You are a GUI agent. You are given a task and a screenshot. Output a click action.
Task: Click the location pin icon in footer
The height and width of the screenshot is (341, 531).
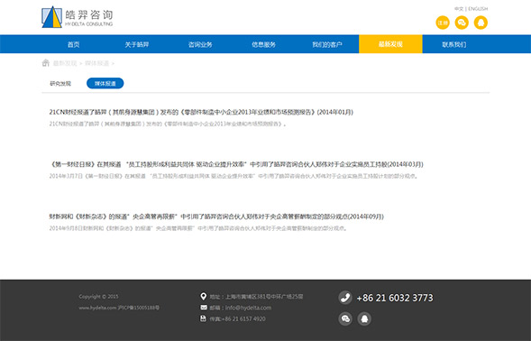203,297
